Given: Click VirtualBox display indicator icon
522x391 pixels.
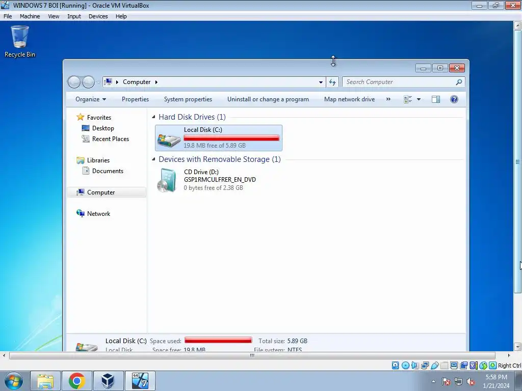Looking at the screenshot, I should (x=454, y=366).
